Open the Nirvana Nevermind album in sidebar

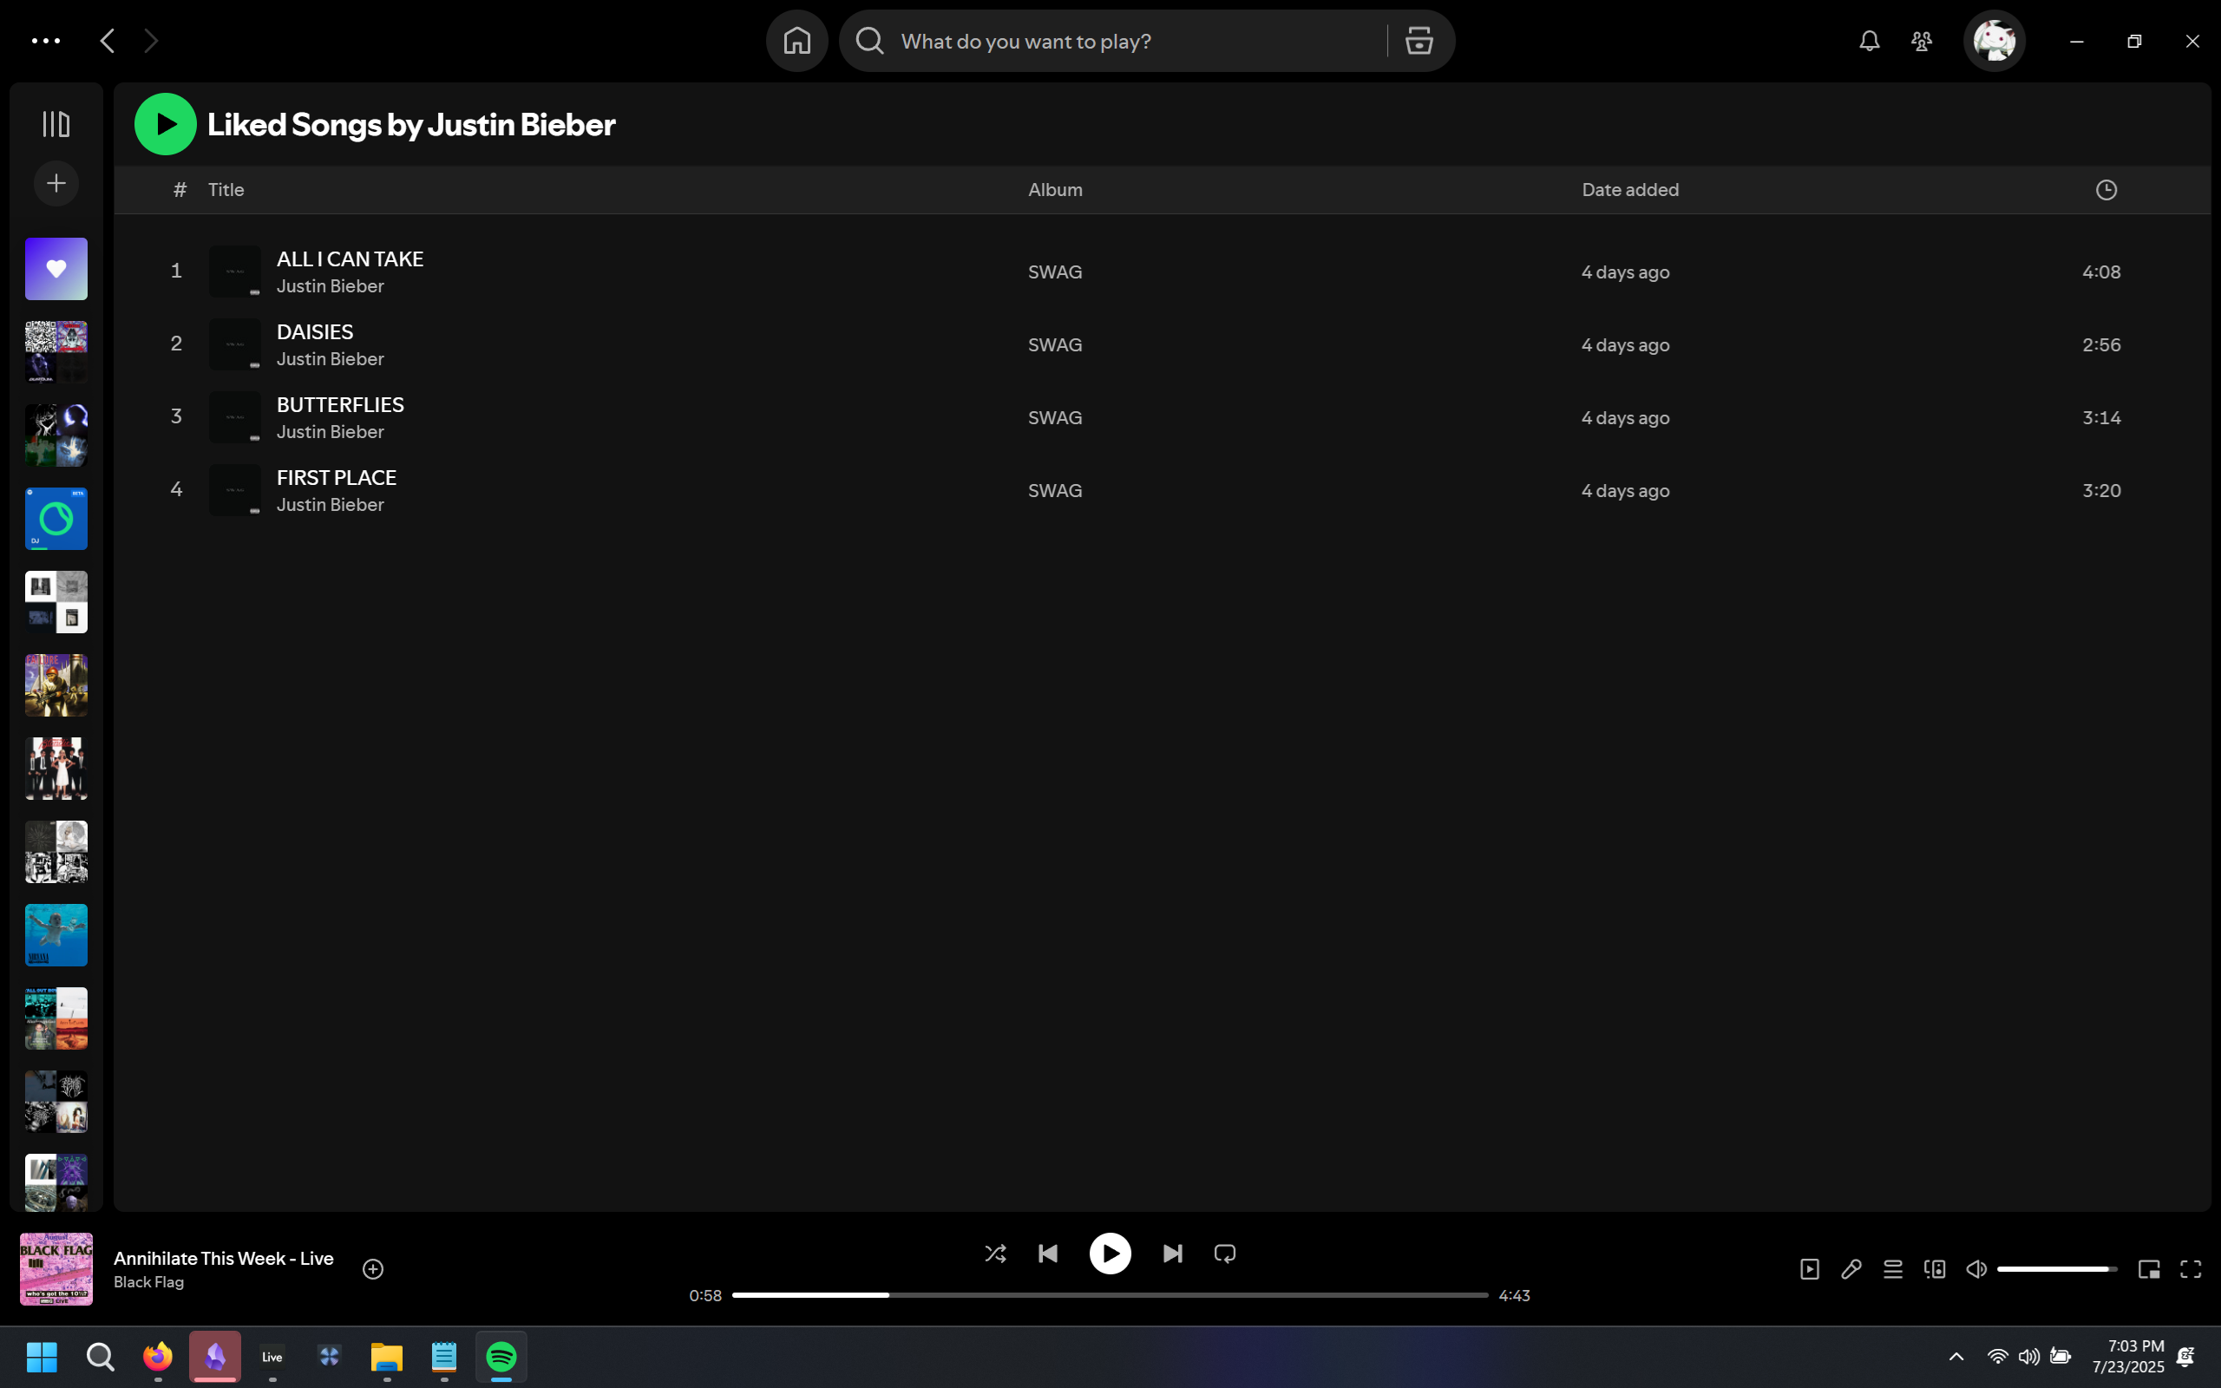pos(56,934)
